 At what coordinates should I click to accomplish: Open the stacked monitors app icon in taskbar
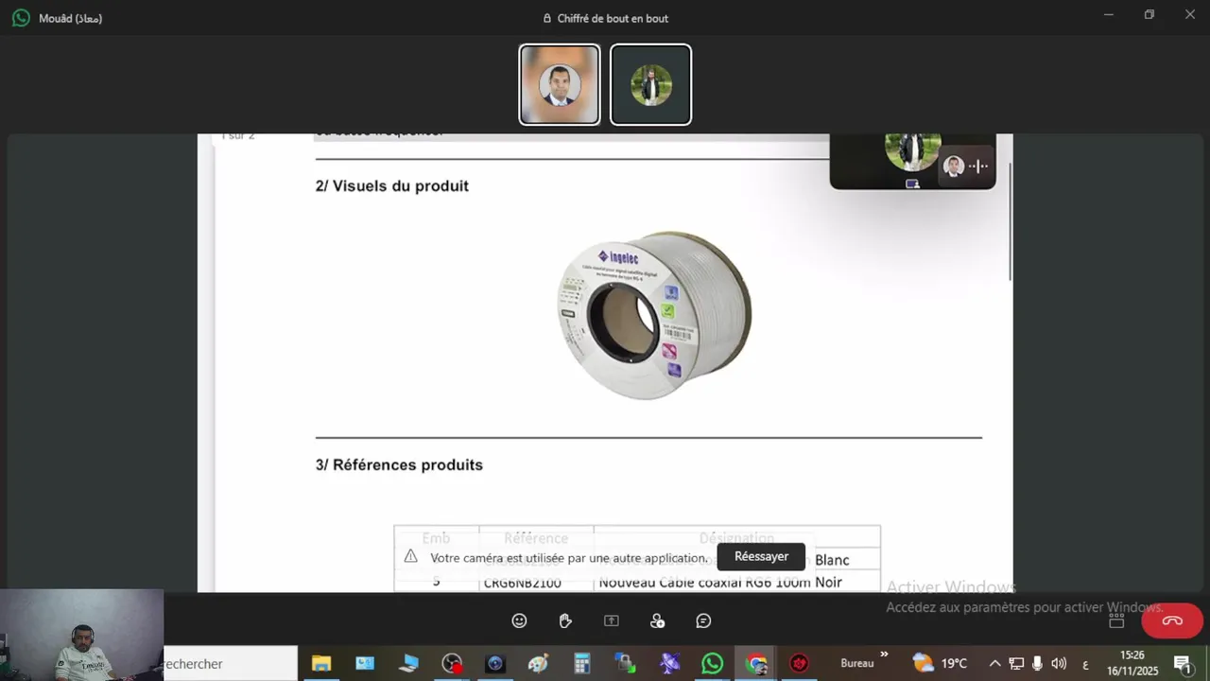625,664
